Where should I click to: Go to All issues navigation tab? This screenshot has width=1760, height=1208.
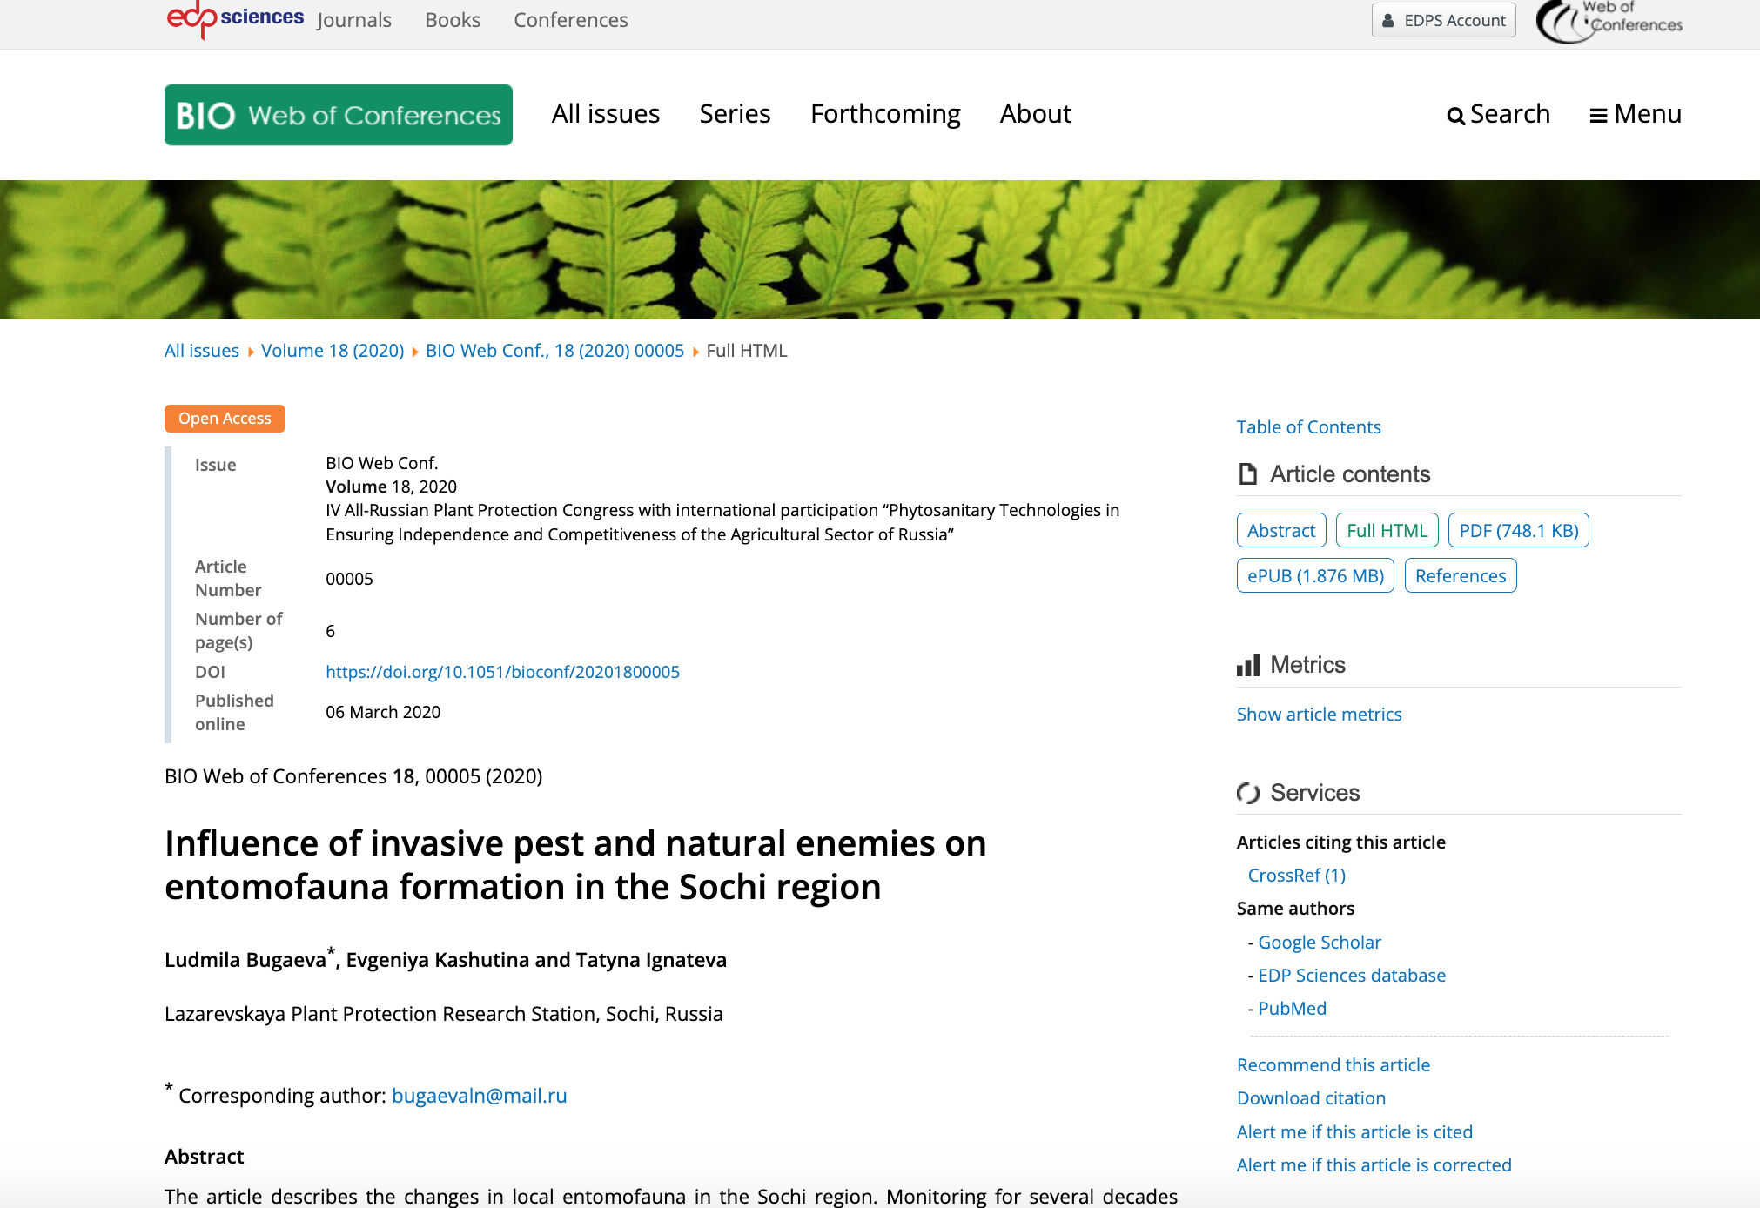pos(606,114)
